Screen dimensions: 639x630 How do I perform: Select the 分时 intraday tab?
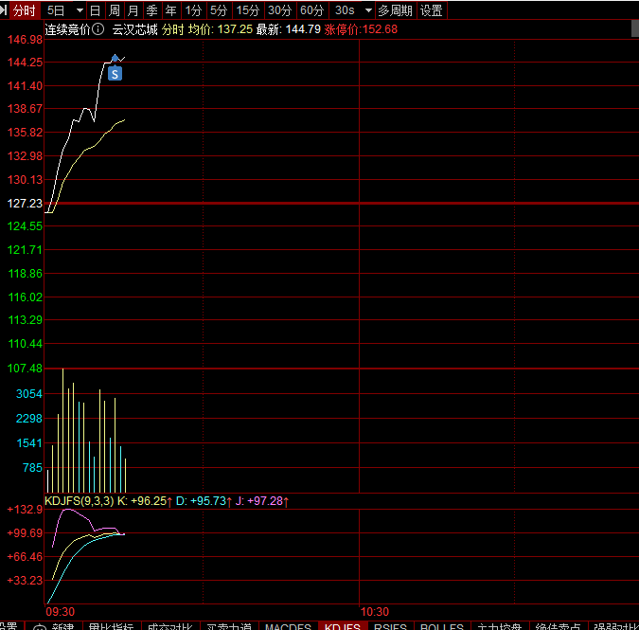pyautogui.click(x=25, y=10)
